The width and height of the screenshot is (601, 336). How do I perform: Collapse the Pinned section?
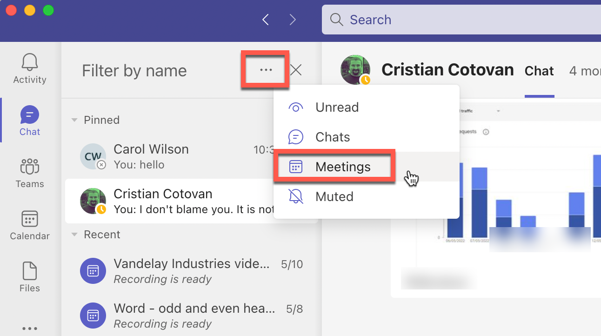pyautogui.click(x=74, y=120)
